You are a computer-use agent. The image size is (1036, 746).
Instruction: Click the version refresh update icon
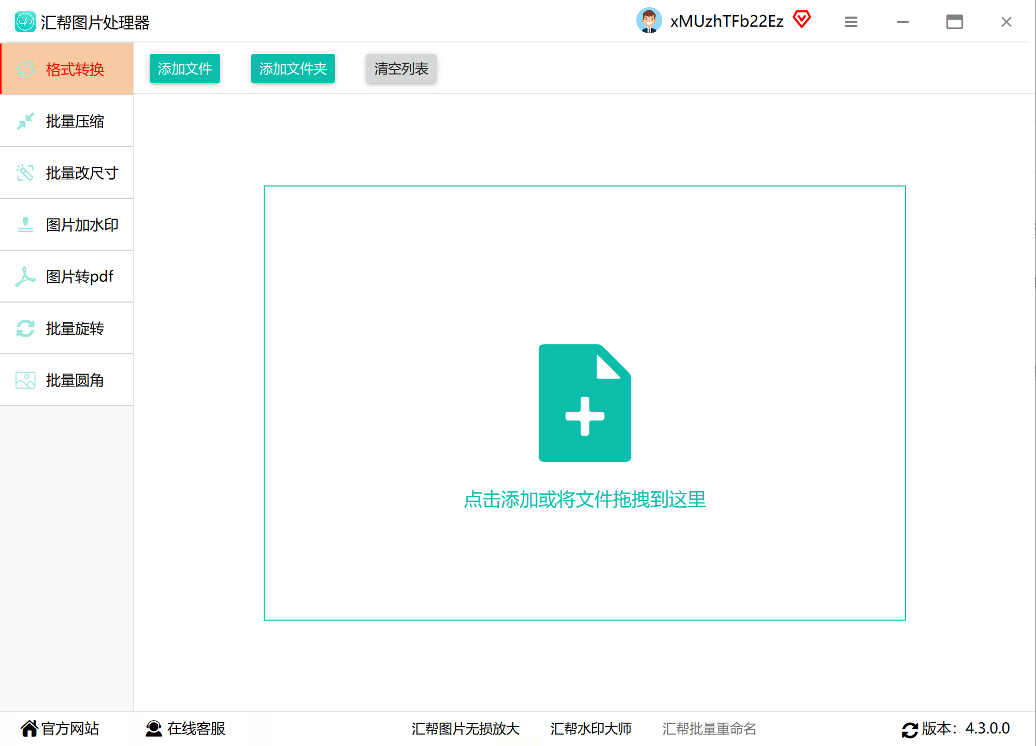pos(910,729)
